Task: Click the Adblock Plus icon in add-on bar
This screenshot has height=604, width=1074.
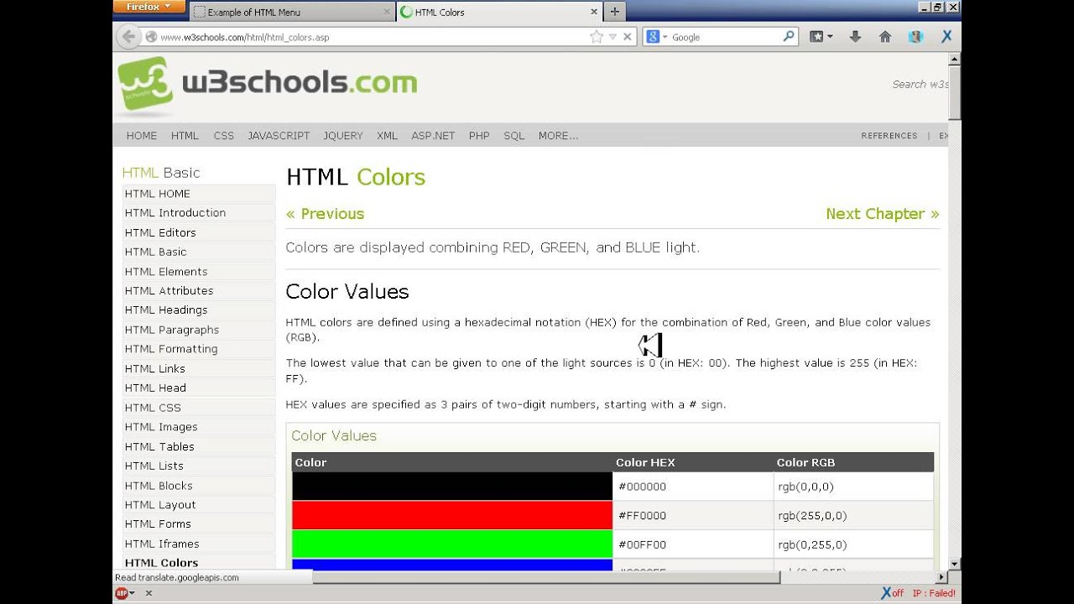Action: [122, 593]
